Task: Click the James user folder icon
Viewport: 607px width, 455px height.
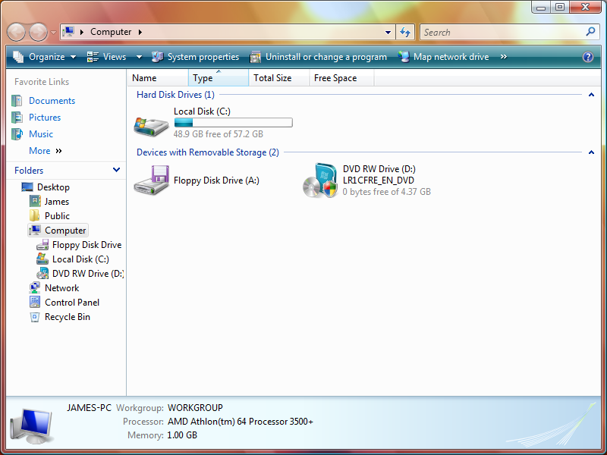Action: [35, 201]
